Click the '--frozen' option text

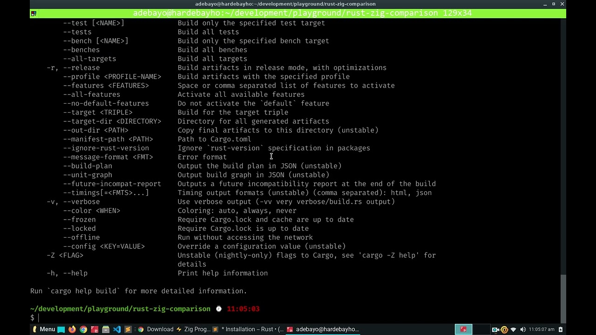[80, 220]
